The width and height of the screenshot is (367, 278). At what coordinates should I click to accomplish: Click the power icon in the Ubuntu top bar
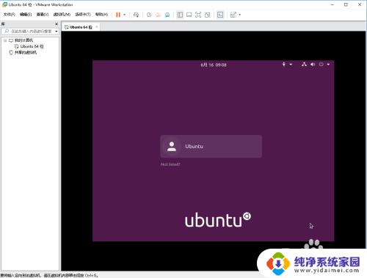tap(321, 65)
